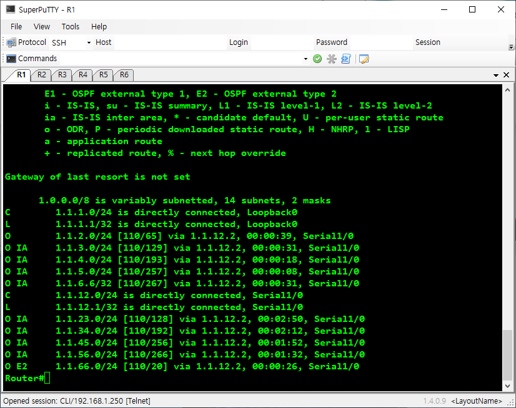Click the Host input field
Screen dimensions: 516x408
(170, 43)
